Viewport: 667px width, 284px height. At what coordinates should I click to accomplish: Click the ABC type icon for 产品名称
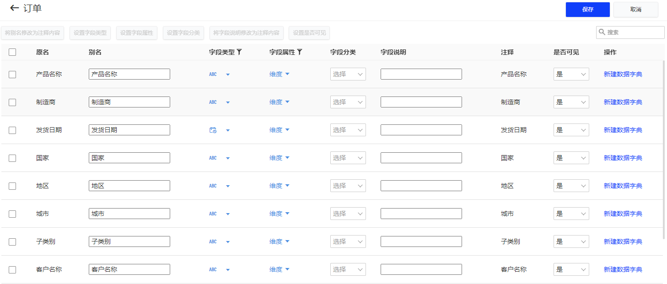pyautogui.click(x=213, y=74)
